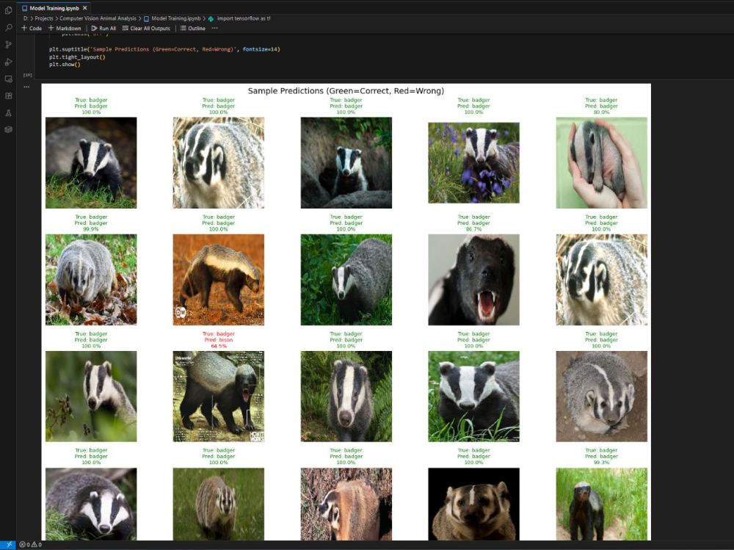This screenshot has height=550, width=734.
Task: Click the plt.tight_layout() code line
Action: (77, 57)
